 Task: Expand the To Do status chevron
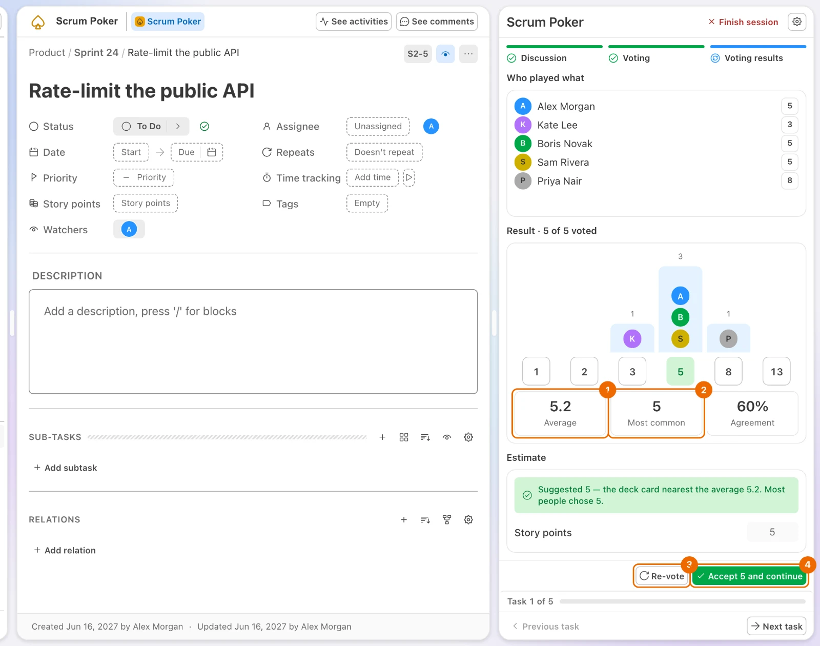[x=178, y=126]
